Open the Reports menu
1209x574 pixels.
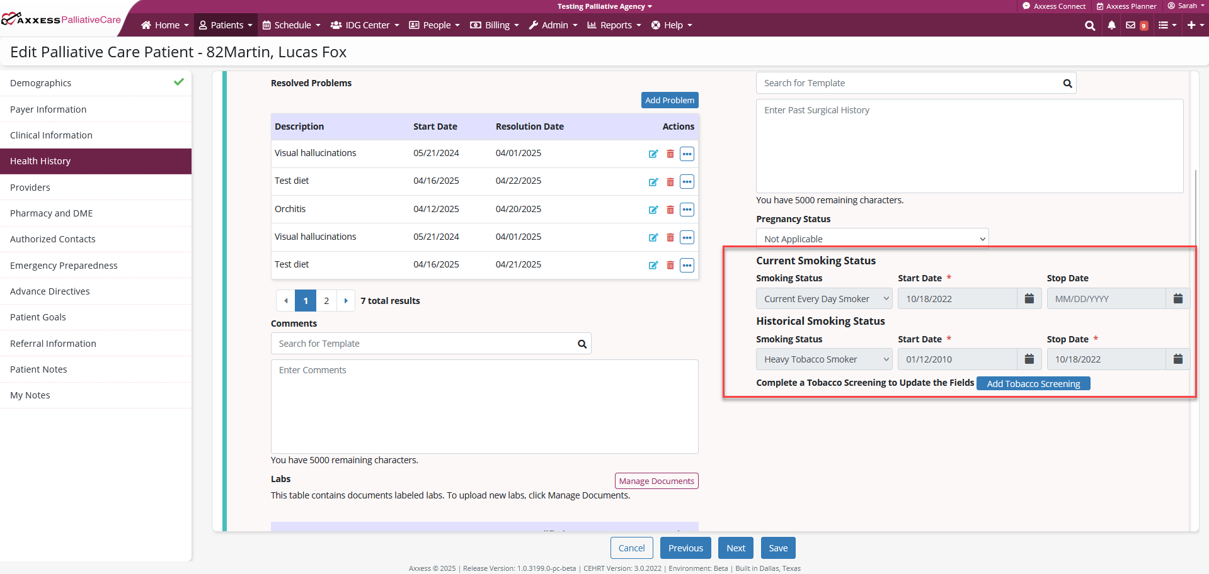click(614, 25)
